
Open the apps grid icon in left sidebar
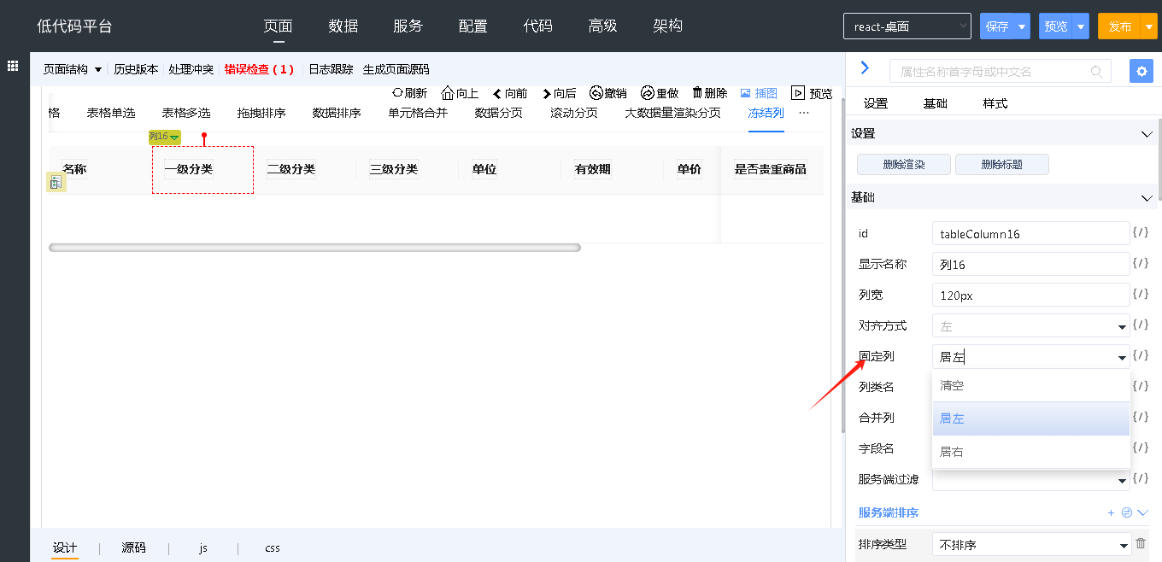click(x=13, y=66)
